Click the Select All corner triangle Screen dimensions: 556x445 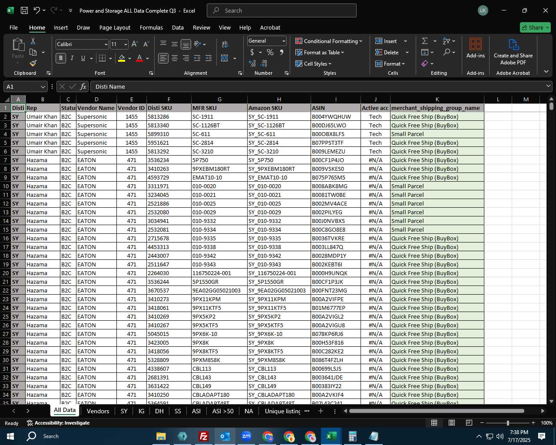tap(7, 100)
